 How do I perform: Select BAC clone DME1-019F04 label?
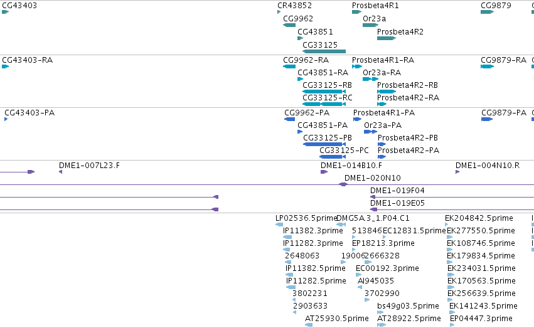(x=397, y=191)
